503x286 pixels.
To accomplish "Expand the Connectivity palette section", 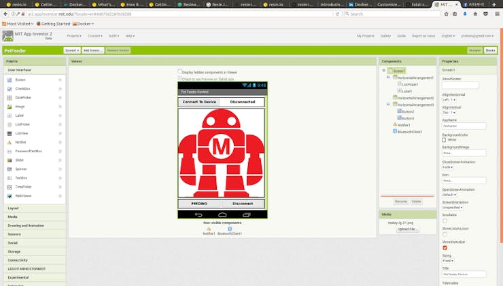I will click(35, 260).
